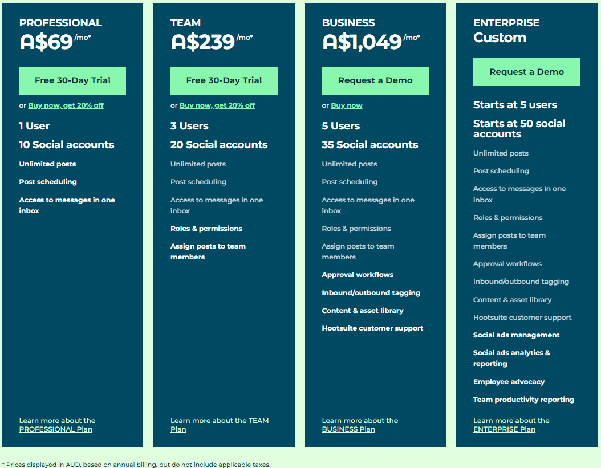This screenshot has width=601, height=468.
Task: Learn more about the BUSINESS Plan
Action: coord(360,425)
